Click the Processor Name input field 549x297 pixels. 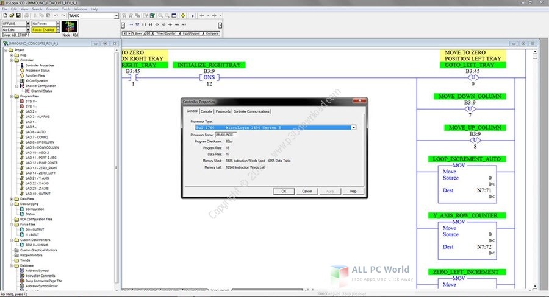pos(226,135)
